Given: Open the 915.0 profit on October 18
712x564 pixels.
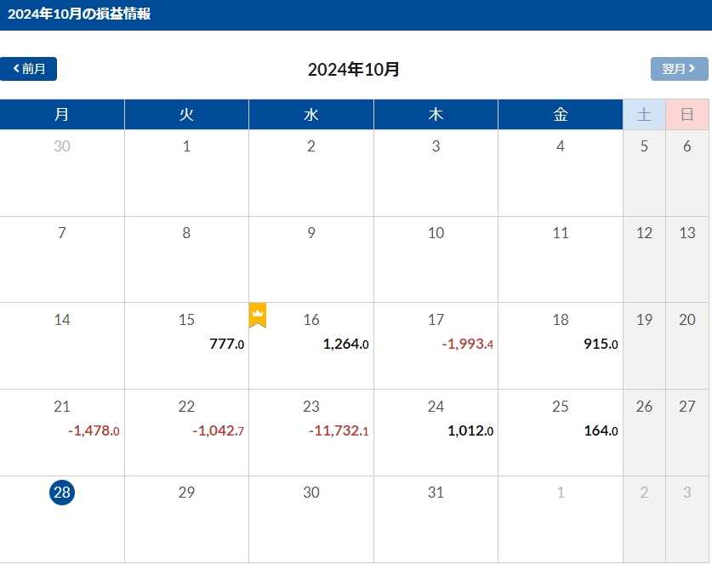Looking at the screenshot, I should pyautogui.click(x=601, y=345).
